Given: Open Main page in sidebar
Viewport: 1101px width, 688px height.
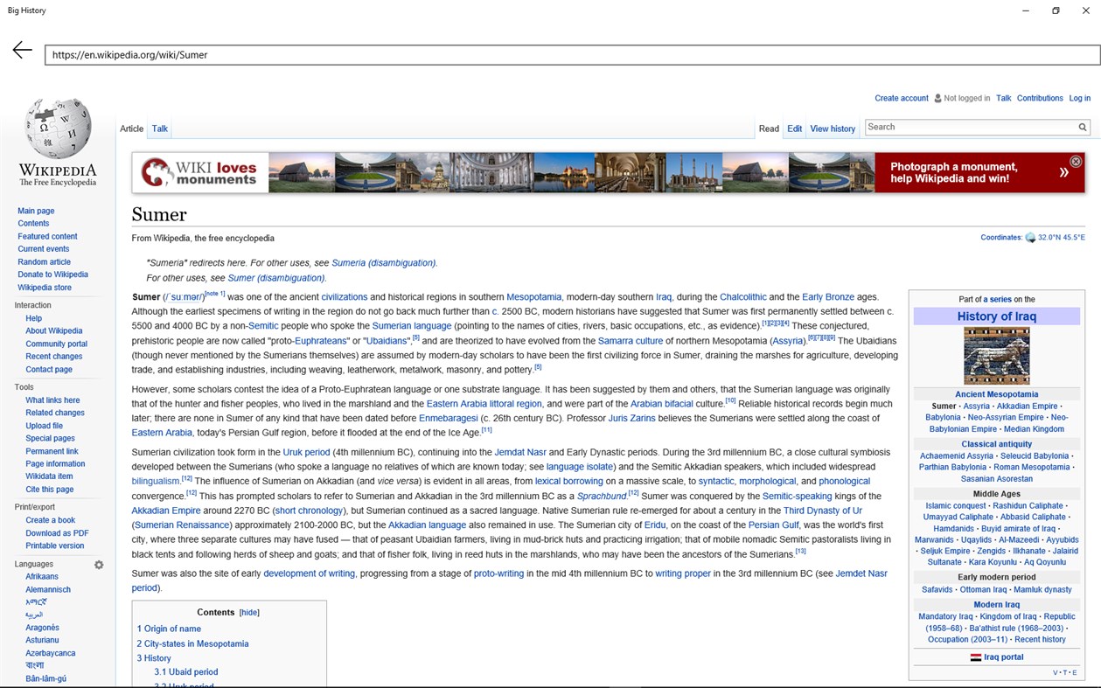Looking at the screenshot, I should (x=36, y=212).
